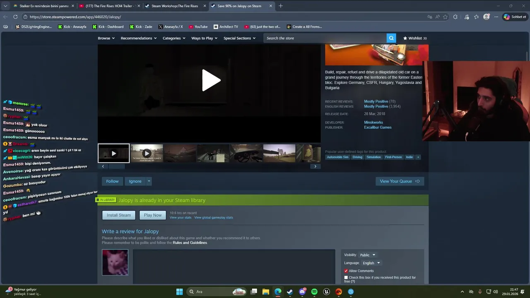530x298 pixels.
Task: Expand the Categories menu
Action: tap(174, 38)
